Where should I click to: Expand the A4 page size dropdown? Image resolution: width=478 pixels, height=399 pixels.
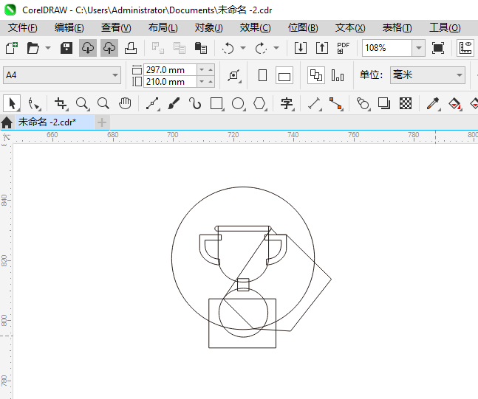[x=115, y=75]
